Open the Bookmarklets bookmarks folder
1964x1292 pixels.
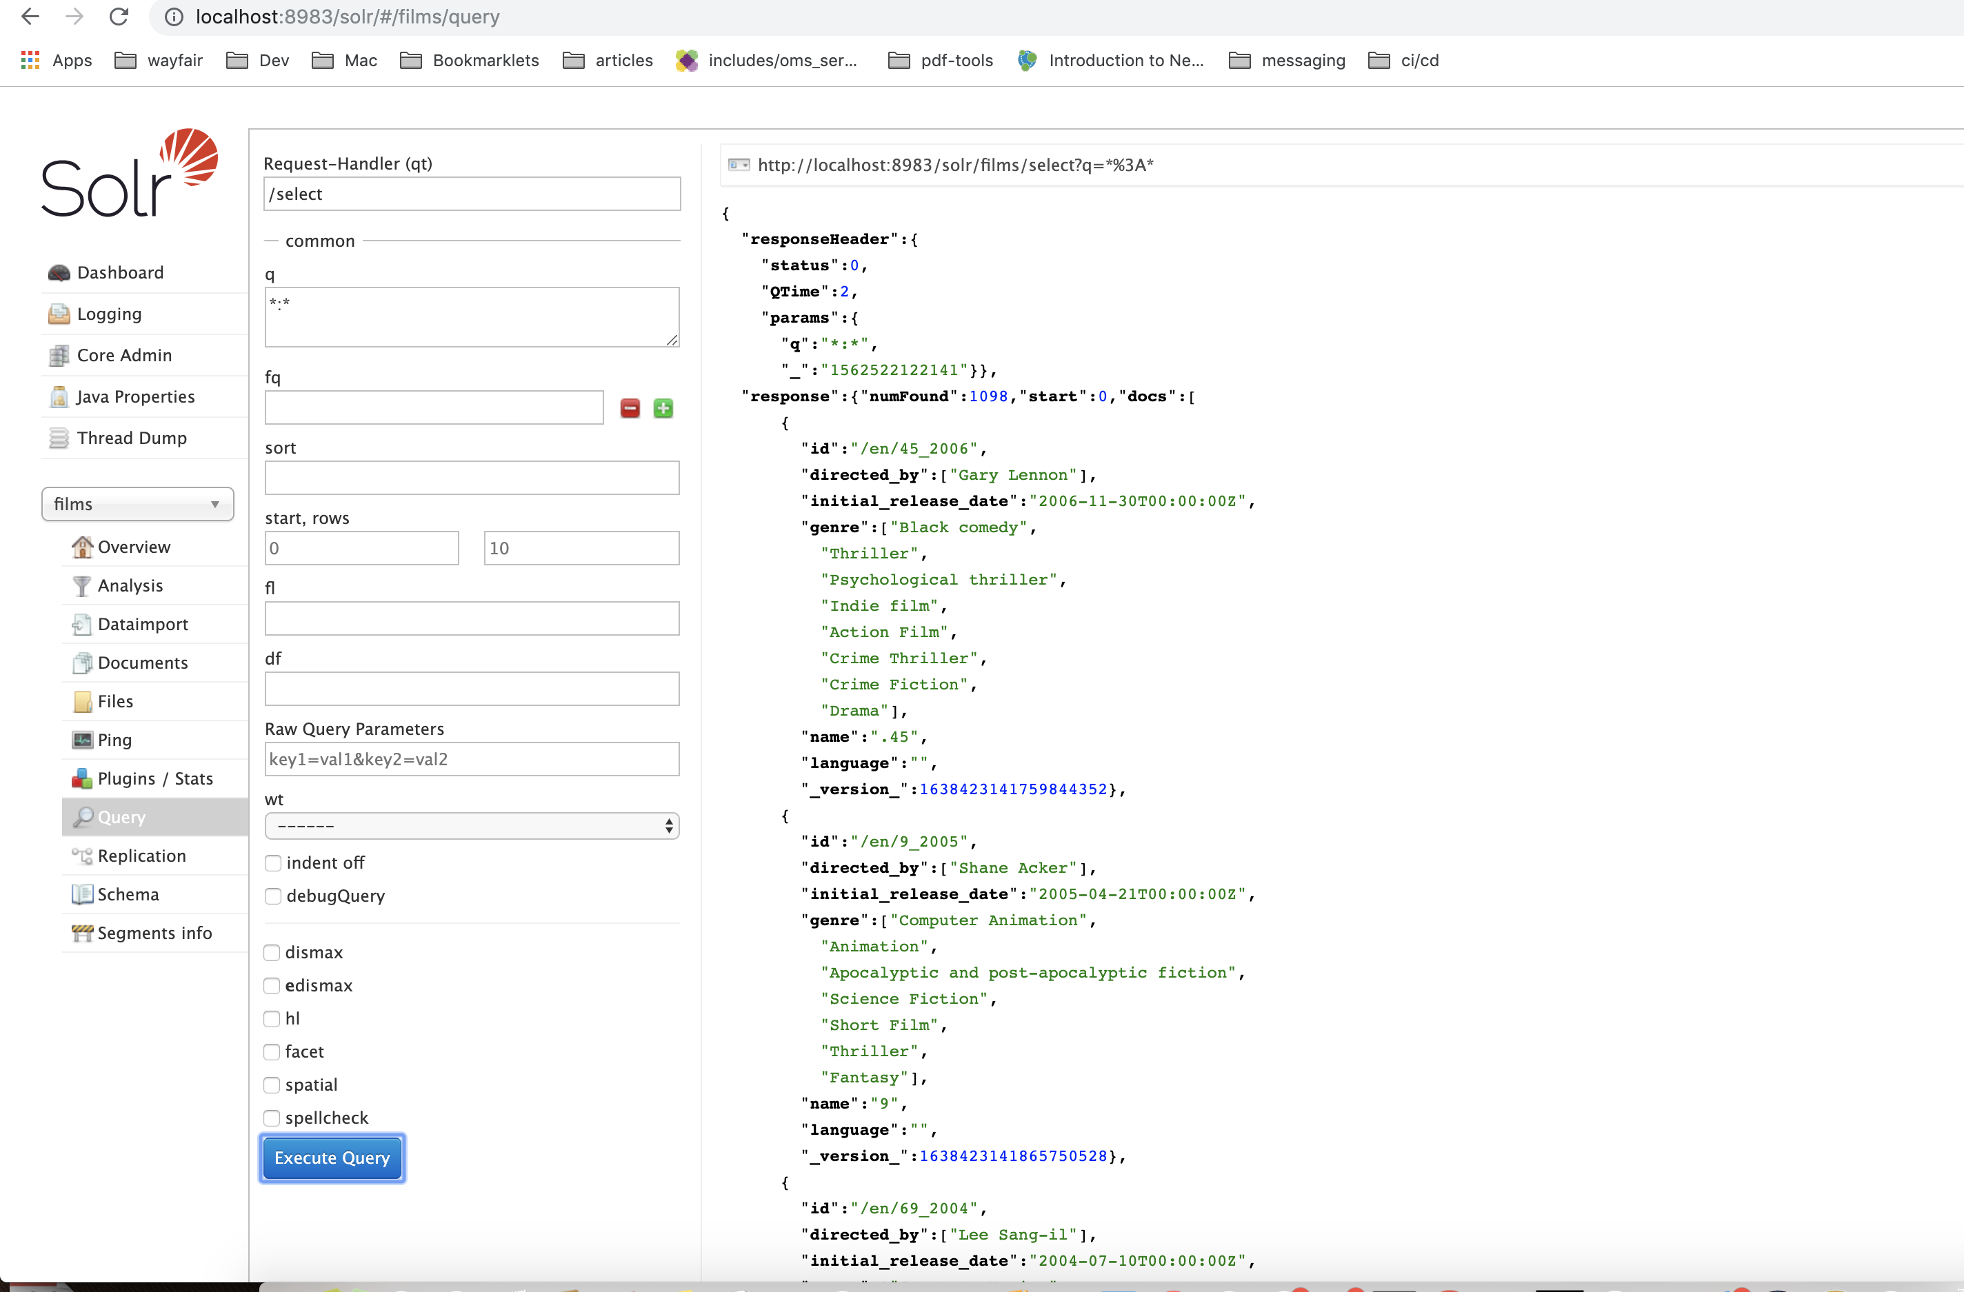[x=470, y=60]
